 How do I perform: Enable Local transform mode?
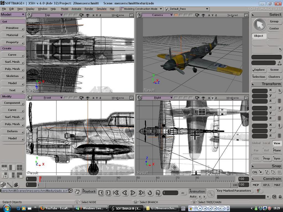pyautogui.click(x=266, y=143)
